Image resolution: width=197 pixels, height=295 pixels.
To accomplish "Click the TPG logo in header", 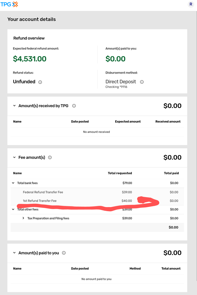I will (9, 4).
